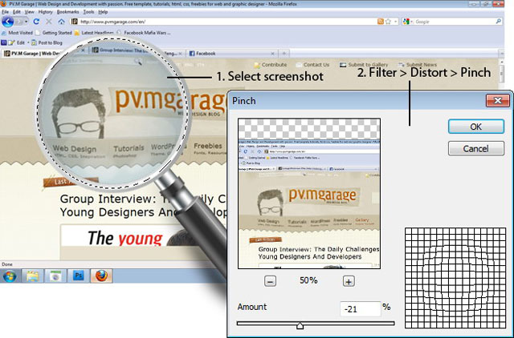The image size is (514, 338).
Task: Click Submit to Gallery link
Action: tap(364, 65)
